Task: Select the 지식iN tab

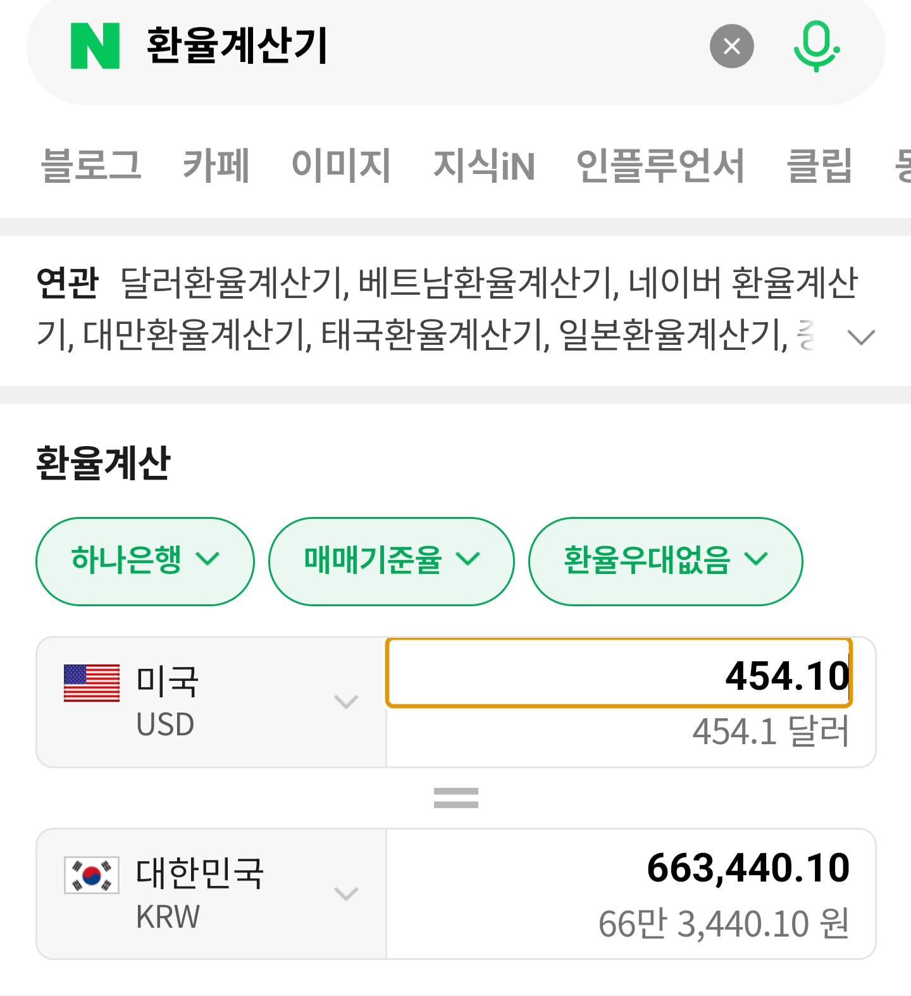Action: tap(484, 166)
